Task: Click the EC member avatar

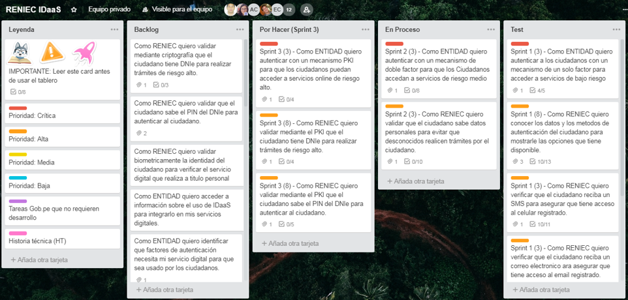Action: pos(277,10)
